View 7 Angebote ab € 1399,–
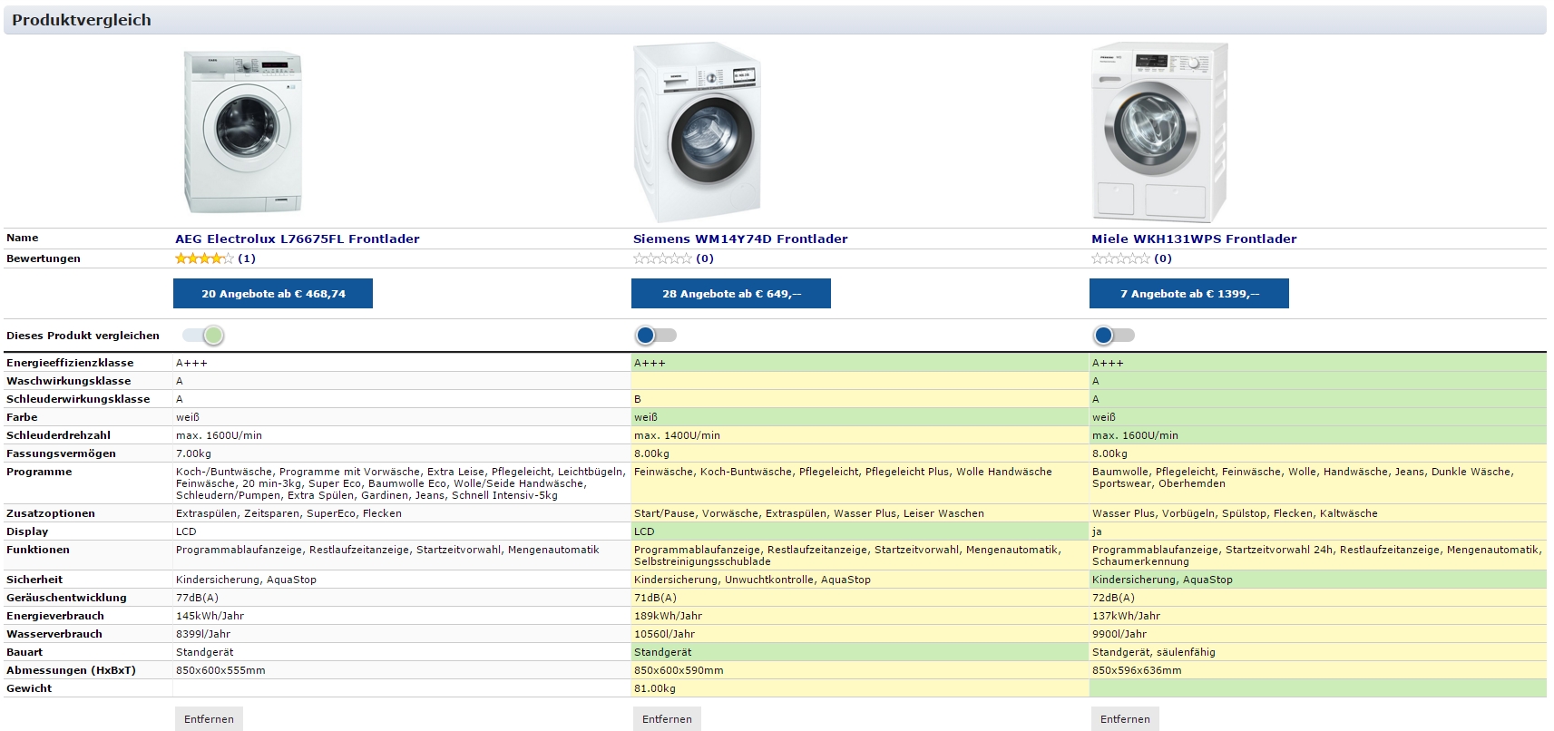This screenshot has height=731, width=1554. tap(1189, 294)
